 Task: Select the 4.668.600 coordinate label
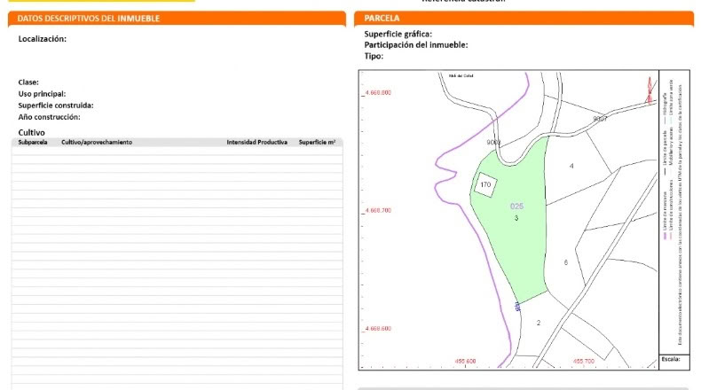(378, 328)
